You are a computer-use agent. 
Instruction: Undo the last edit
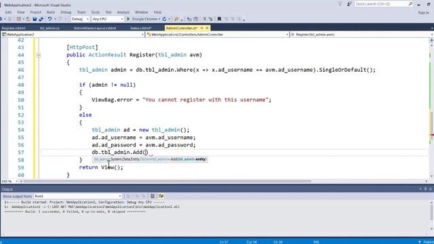(50, 19)
